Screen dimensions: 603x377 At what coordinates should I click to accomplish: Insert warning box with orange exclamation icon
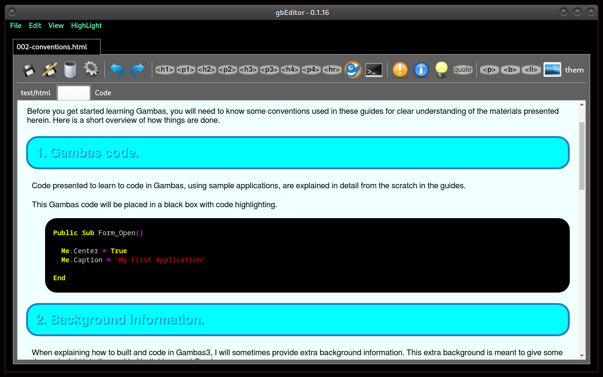point(400,70)
